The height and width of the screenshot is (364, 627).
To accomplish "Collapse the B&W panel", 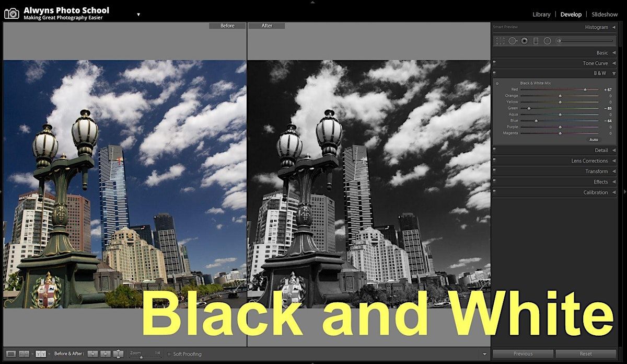I will coord(614,74).
